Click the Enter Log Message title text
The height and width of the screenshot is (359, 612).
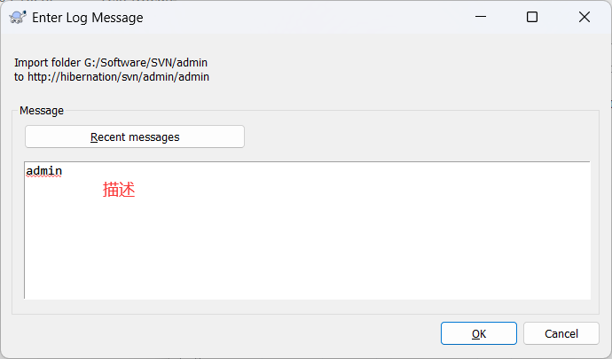click(x=87, y=17)
